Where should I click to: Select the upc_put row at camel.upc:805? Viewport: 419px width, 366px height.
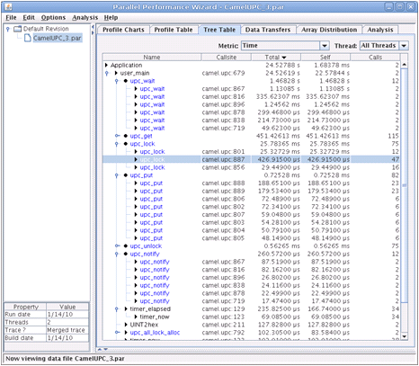[251, 238]
